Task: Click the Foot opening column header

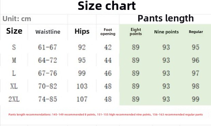Action: coord(108,32)
